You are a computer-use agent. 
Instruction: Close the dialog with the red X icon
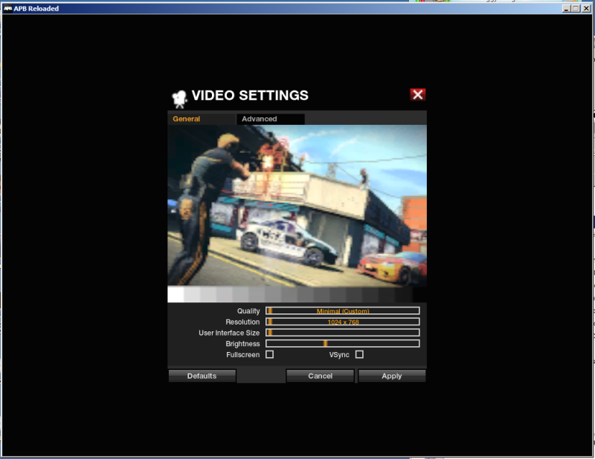(417, 94)
